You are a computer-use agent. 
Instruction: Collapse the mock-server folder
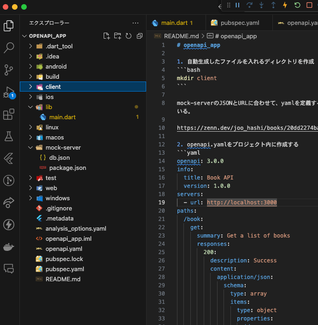[30, 148]
